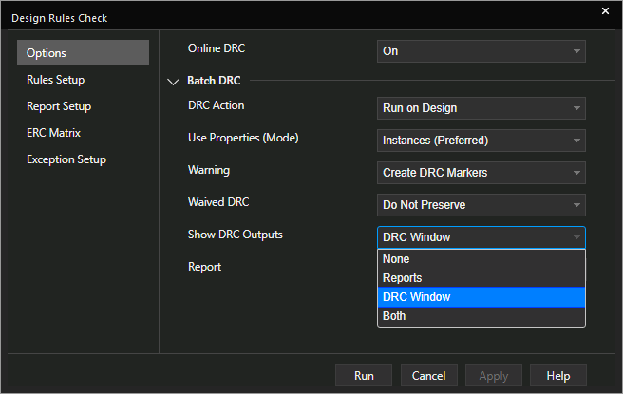Close the Show DRC Outputs dropdown

[x=481, y=237]
